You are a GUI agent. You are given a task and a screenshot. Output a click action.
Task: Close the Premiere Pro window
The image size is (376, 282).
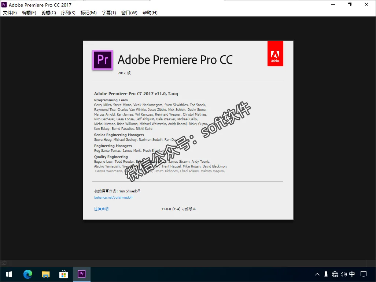coord(366,4)
